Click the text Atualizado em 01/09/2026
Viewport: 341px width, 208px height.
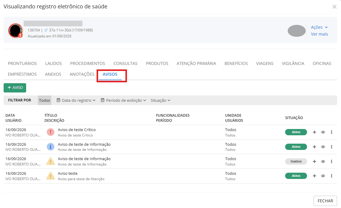tap(49, 36)
